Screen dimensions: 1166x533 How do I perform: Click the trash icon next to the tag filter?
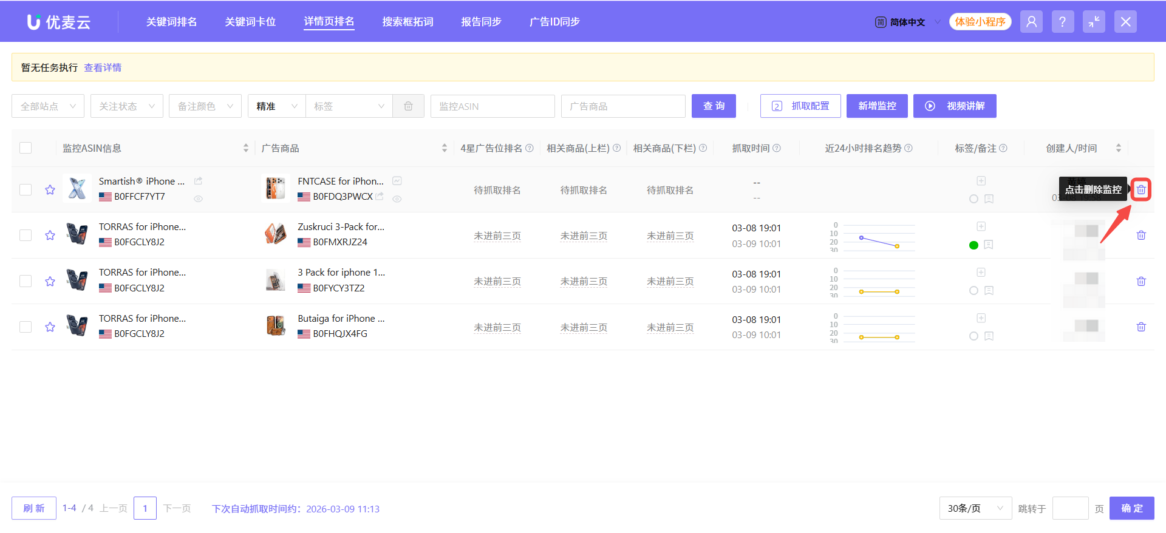(x=408, y=106)
